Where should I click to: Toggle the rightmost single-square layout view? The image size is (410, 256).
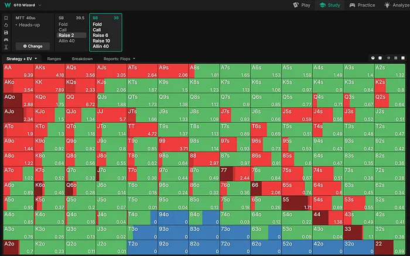click(404, 58)
